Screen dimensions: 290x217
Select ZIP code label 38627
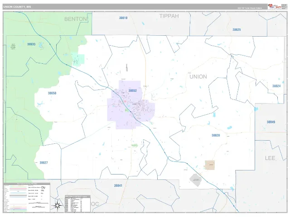[x=43, y=163]
